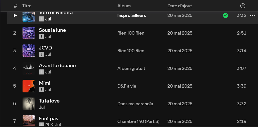Click the Avant la douane cover art
Image resolution: width=258 pixels, height=127 pixels.
click(x=29, y=68)
